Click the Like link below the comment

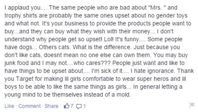(x=9, y=106)
